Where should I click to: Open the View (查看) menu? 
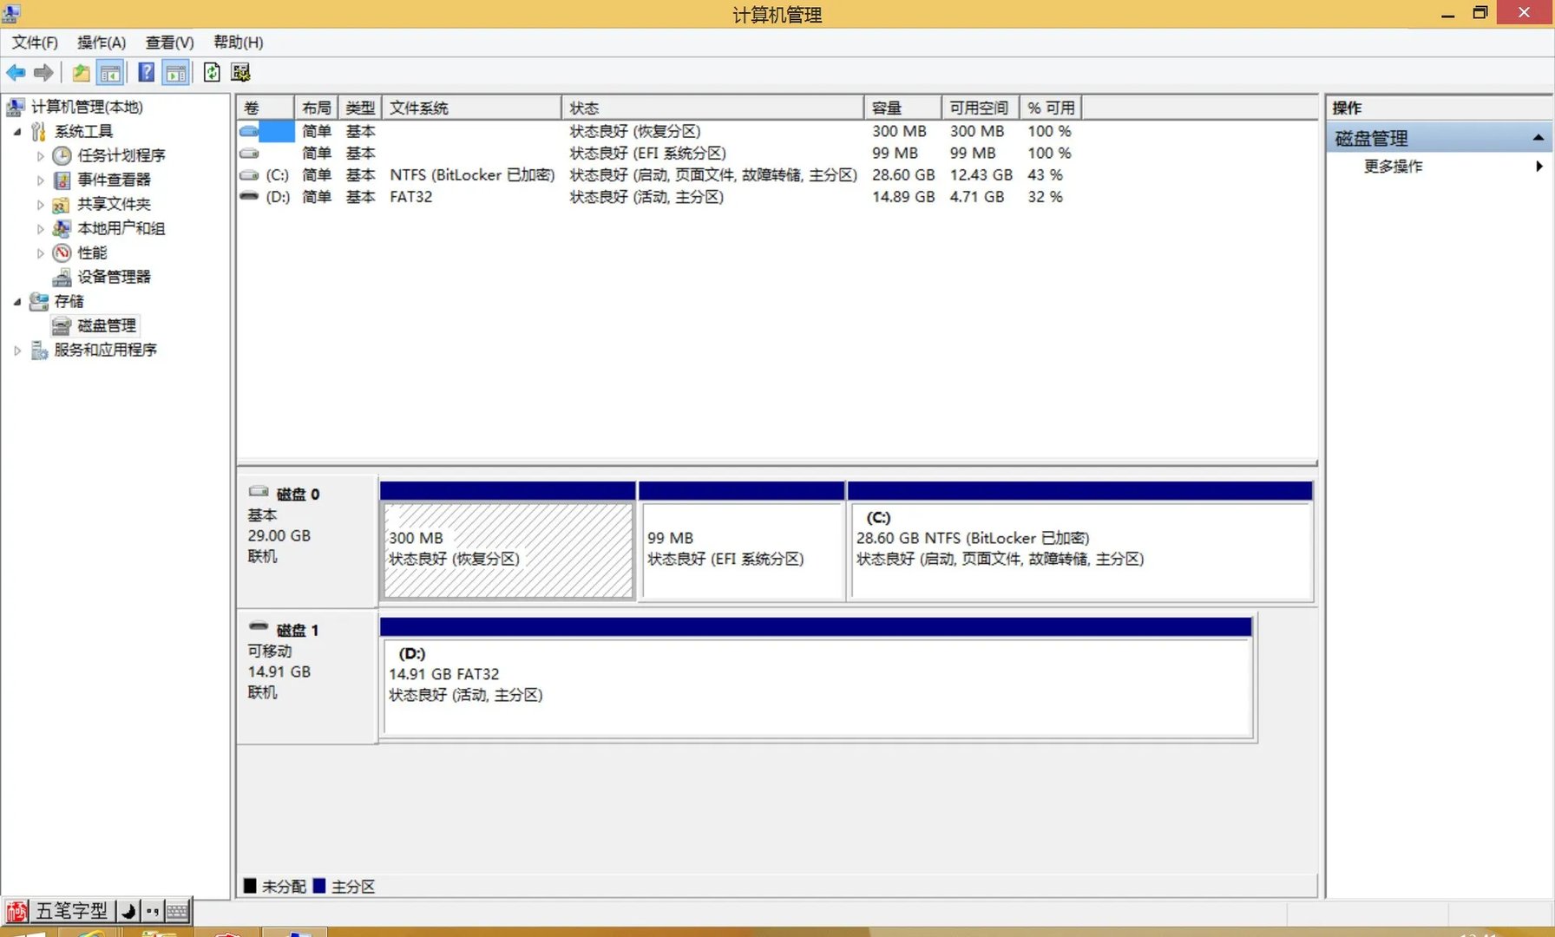(169, 43)
